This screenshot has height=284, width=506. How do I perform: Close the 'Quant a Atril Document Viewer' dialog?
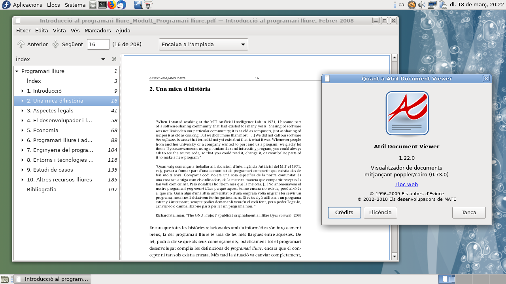pyautogui.click(x=486, y=78)
